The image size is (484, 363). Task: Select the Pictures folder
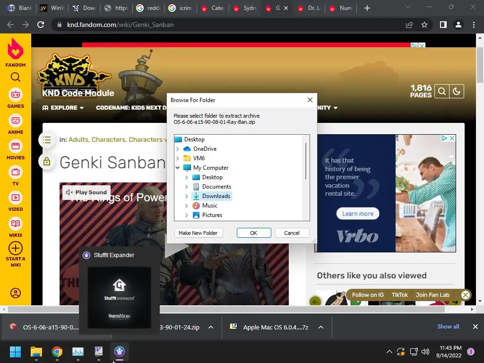(212, 215)
